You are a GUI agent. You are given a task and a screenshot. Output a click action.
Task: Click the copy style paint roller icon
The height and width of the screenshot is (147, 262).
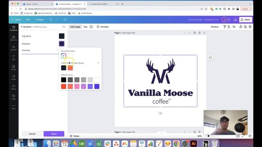coord(225,27)
